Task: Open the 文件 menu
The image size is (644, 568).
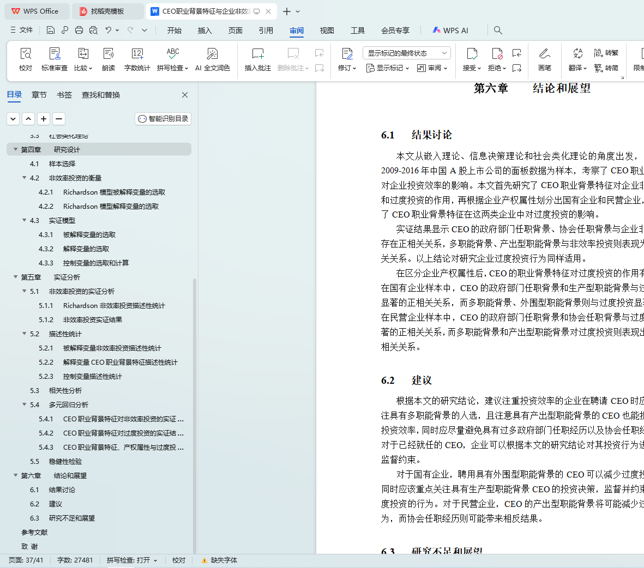Action: point(22,30)
